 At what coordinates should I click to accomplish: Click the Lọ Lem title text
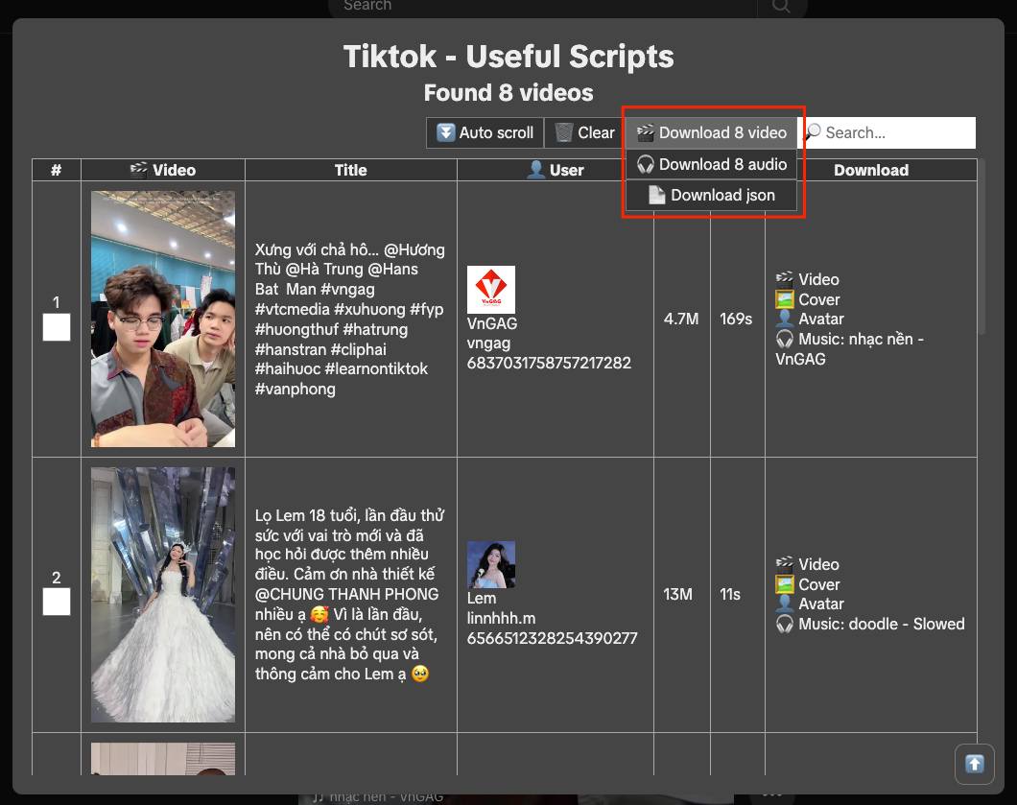pyautogui.click(x=350, y=595)
